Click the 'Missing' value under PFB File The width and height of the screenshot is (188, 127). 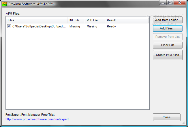coord(92,26)
